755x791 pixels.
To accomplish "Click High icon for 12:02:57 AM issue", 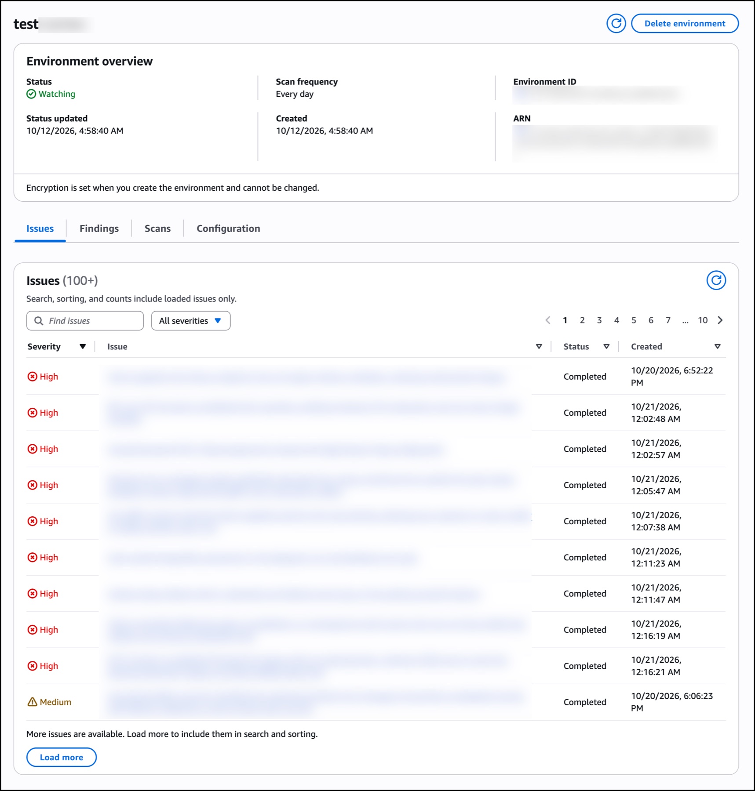I will pos(33,449).
